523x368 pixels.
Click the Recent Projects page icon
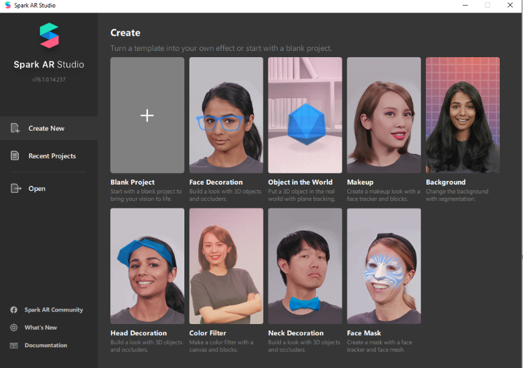pyautogui.click(x=15, y=156)
